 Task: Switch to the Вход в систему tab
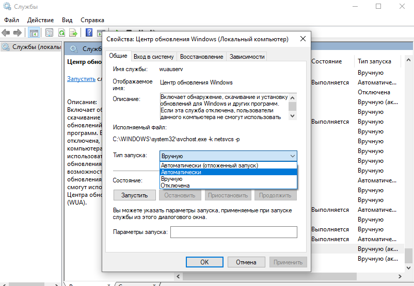[154, 57]
